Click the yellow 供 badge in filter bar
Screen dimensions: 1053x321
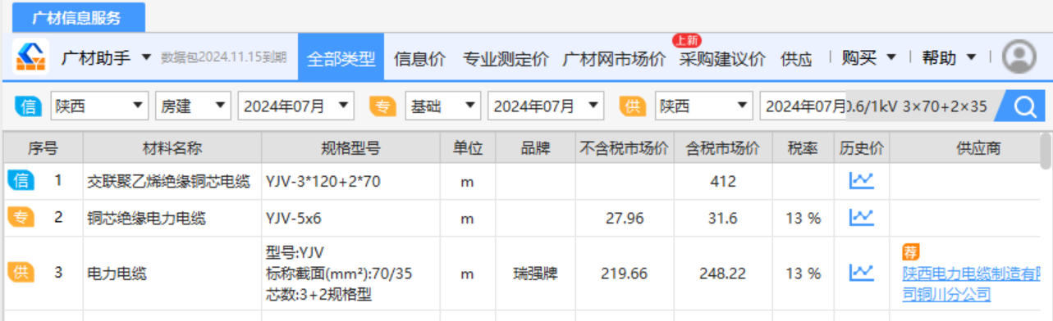633,106
